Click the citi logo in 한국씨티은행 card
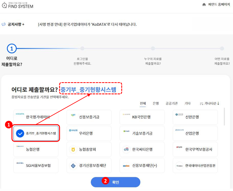 click(x=126, y=149)
